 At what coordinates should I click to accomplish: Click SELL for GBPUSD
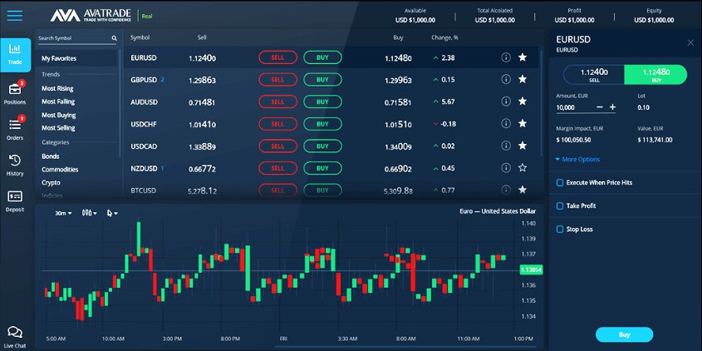[x=277, y=79]
